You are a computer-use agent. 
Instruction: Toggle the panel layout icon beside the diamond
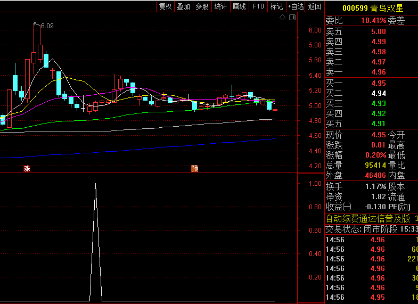pyautogui.click(x=292, y=18)
